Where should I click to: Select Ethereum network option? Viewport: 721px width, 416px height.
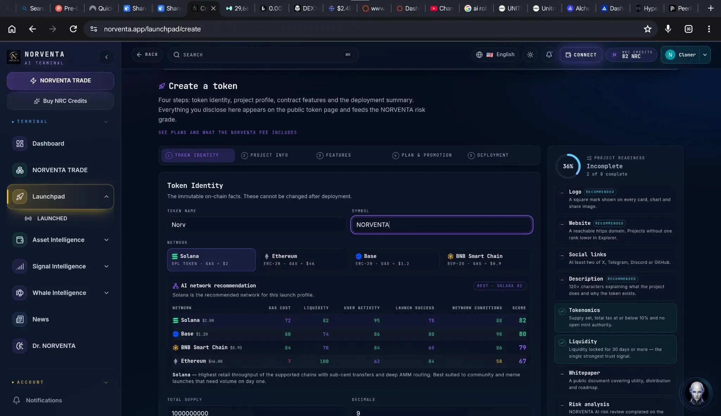click(x=303, y=260)
